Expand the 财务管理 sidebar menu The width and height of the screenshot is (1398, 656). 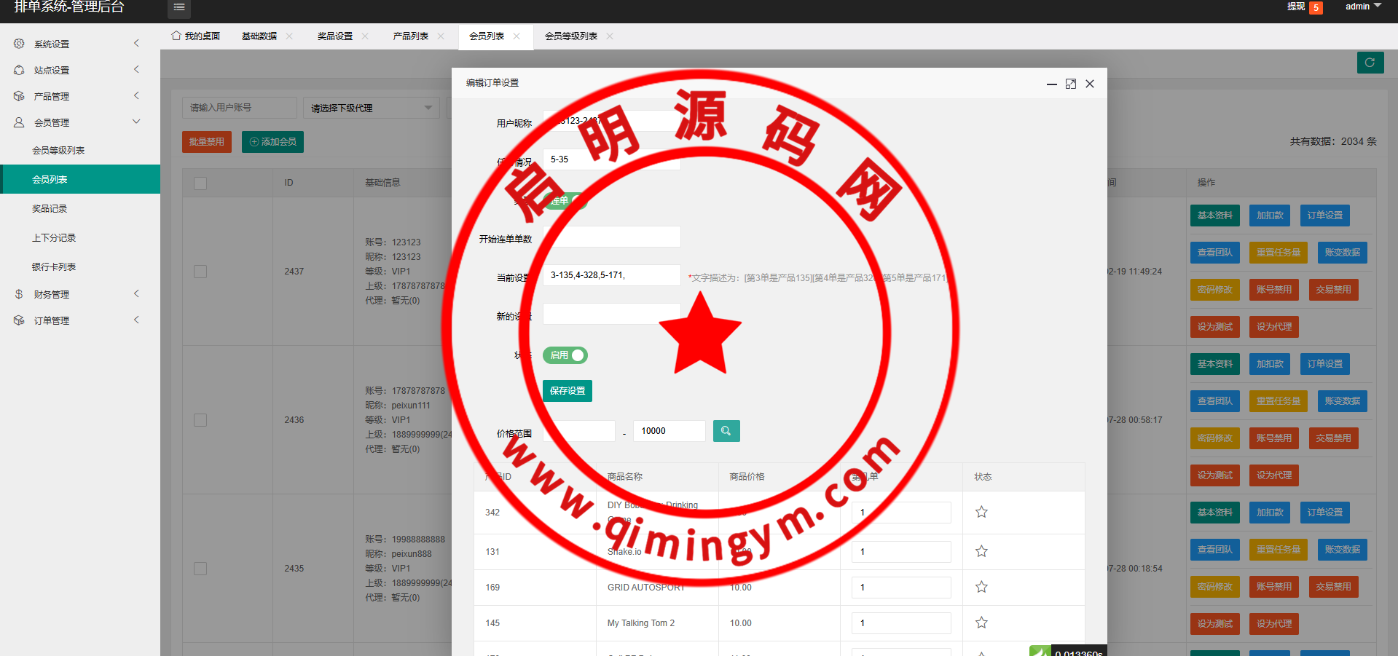(x=76, y=294)
